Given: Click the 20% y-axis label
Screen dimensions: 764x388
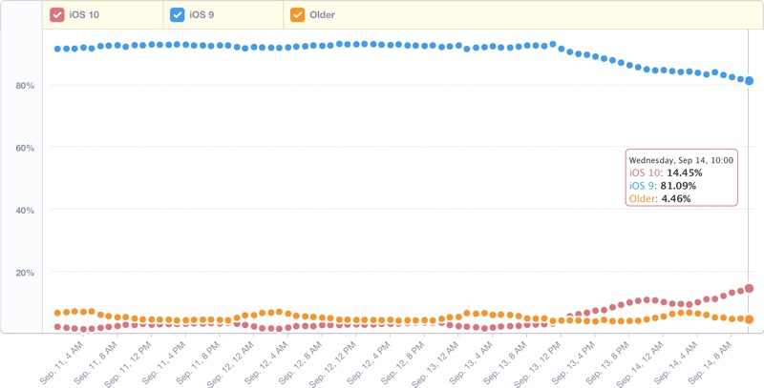Looking at the screenshot, I should [25, 273].
